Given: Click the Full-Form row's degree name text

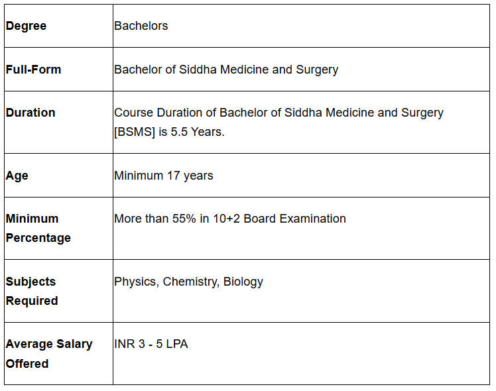Looking at the screenshot, I should tap(225, 70).
